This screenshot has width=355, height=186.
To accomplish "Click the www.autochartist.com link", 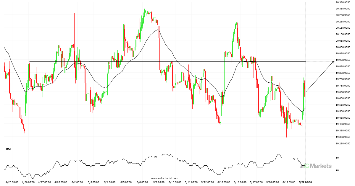I will 164,178.
